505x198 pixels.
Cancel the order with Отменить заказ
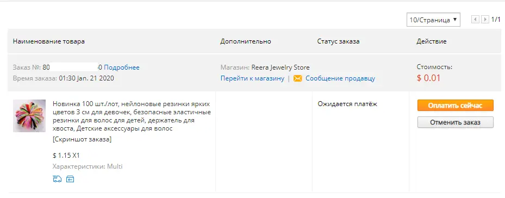pos(456,122)
